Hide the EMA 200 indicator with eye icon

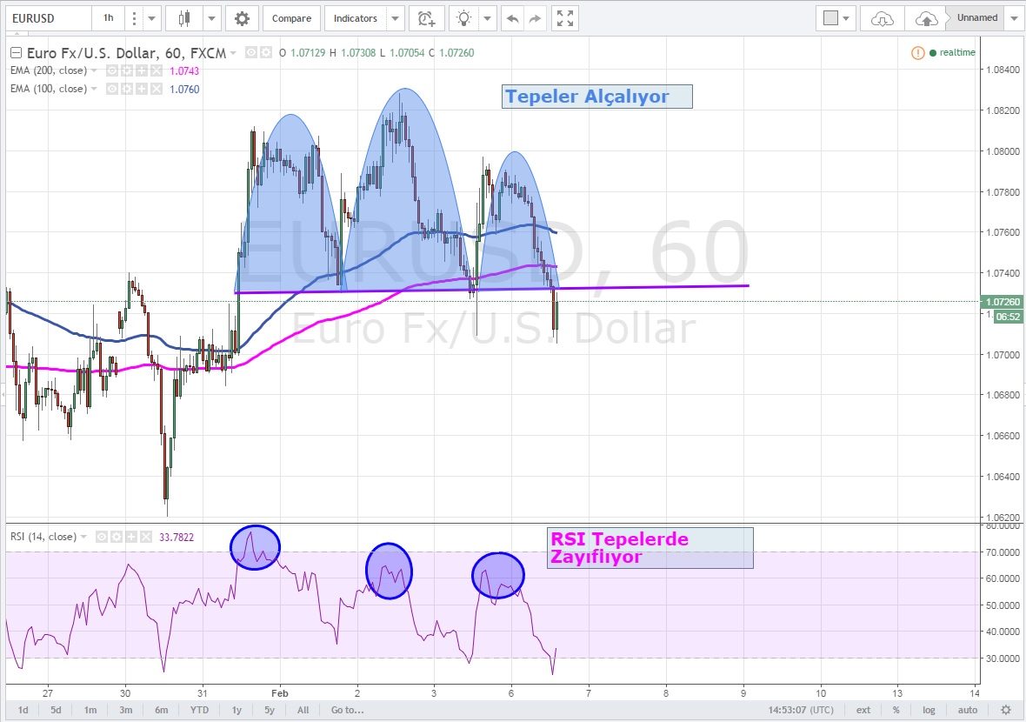coord(112,70)
